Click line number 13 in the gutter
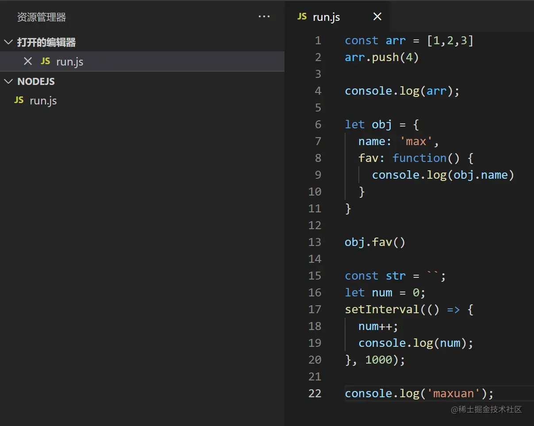Image resolution: width=534 pixels, height=426 pixels. pos(315,242)
